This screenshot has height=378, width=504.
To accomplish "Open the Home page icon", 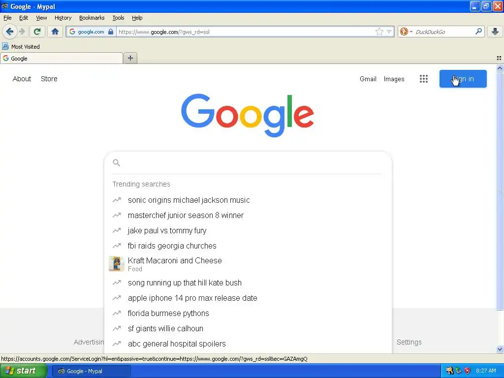I will click(x=55, y=31).
